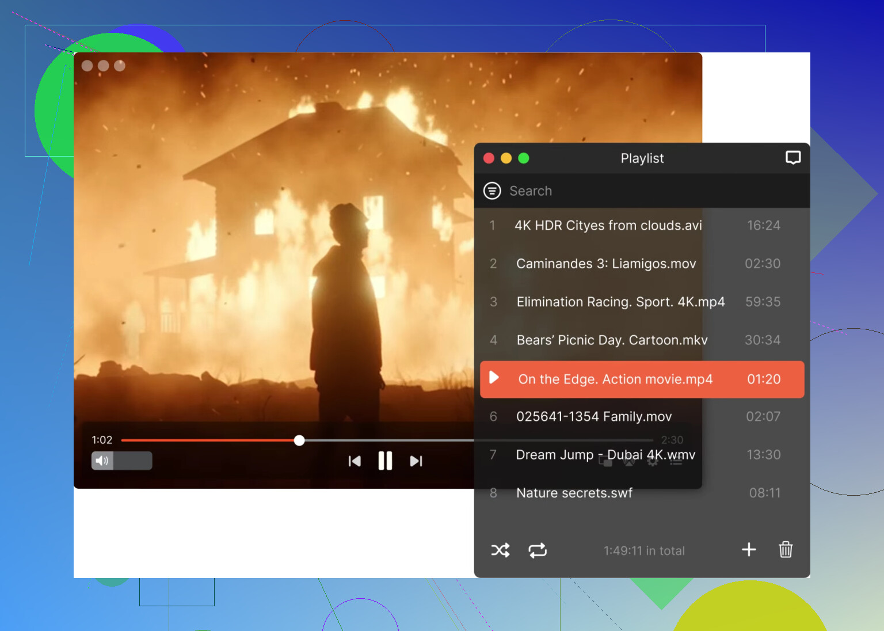Open the playlist filter menu icon
The height and width of the screenshot is (631, 884).
(x=492, y=191)
